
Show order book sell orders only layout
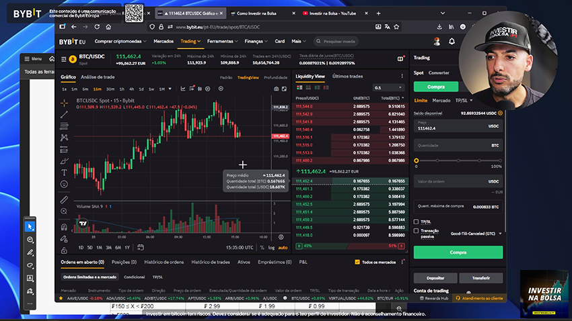point(326,88)
